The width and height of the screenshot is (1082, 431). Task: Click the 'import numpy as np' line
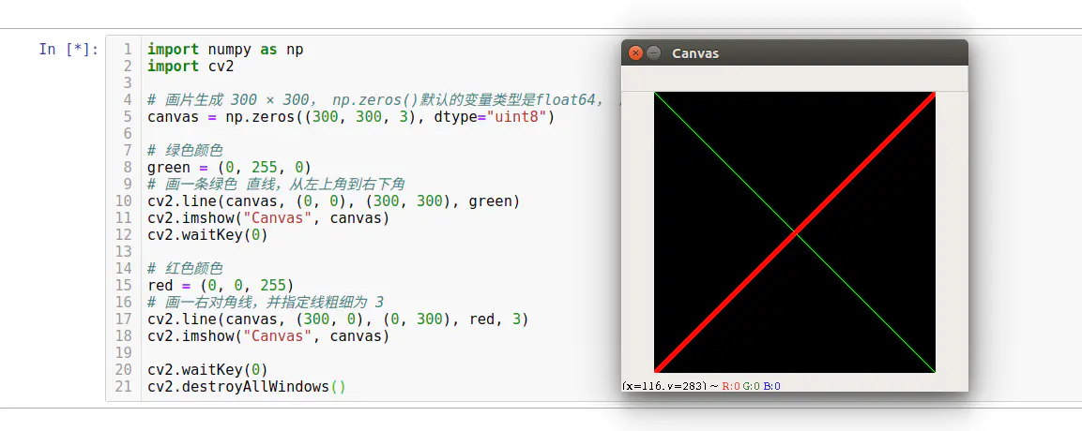[x=225, y=50]
